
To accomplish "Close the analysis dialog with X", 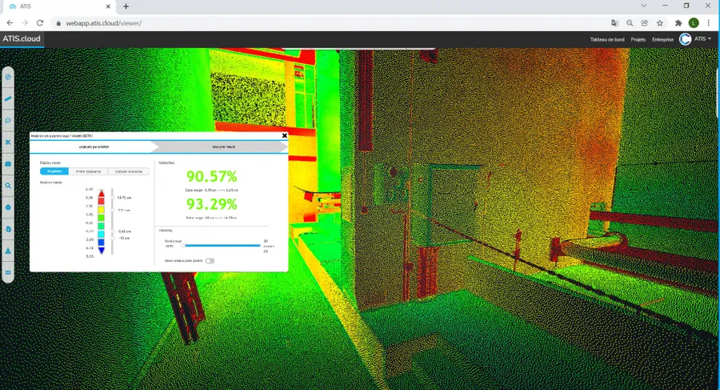I will click(284, 135).
